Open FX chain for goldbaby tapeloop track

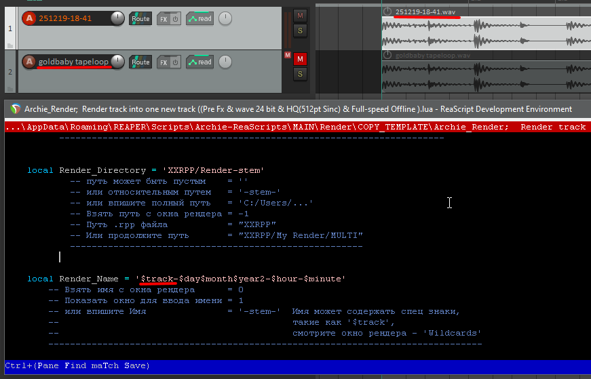coord(164,62)
